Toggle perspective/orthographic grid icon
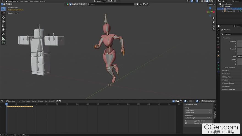Image resolution: width=242 pixels, height=136 pixels. [x=214, y=29]
